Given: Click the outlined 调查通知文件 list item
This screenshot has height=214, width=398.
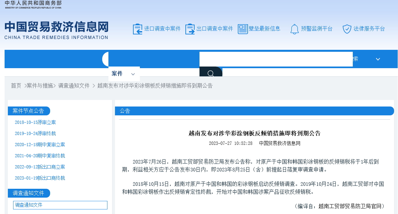Looking at the screenshot, I should (60, 205).
